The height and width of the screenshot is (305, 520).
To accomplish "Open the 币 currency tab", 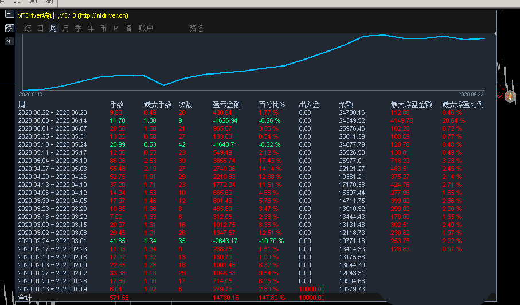I will tap(103, 28).
